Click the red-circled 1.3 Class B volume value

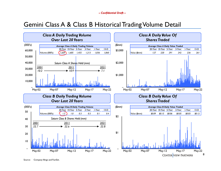[x=63, y=113]
